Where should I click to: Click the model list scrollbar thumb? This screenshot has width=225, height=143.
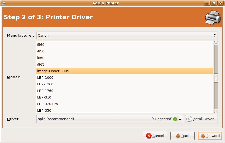click(x=216, y=78)
